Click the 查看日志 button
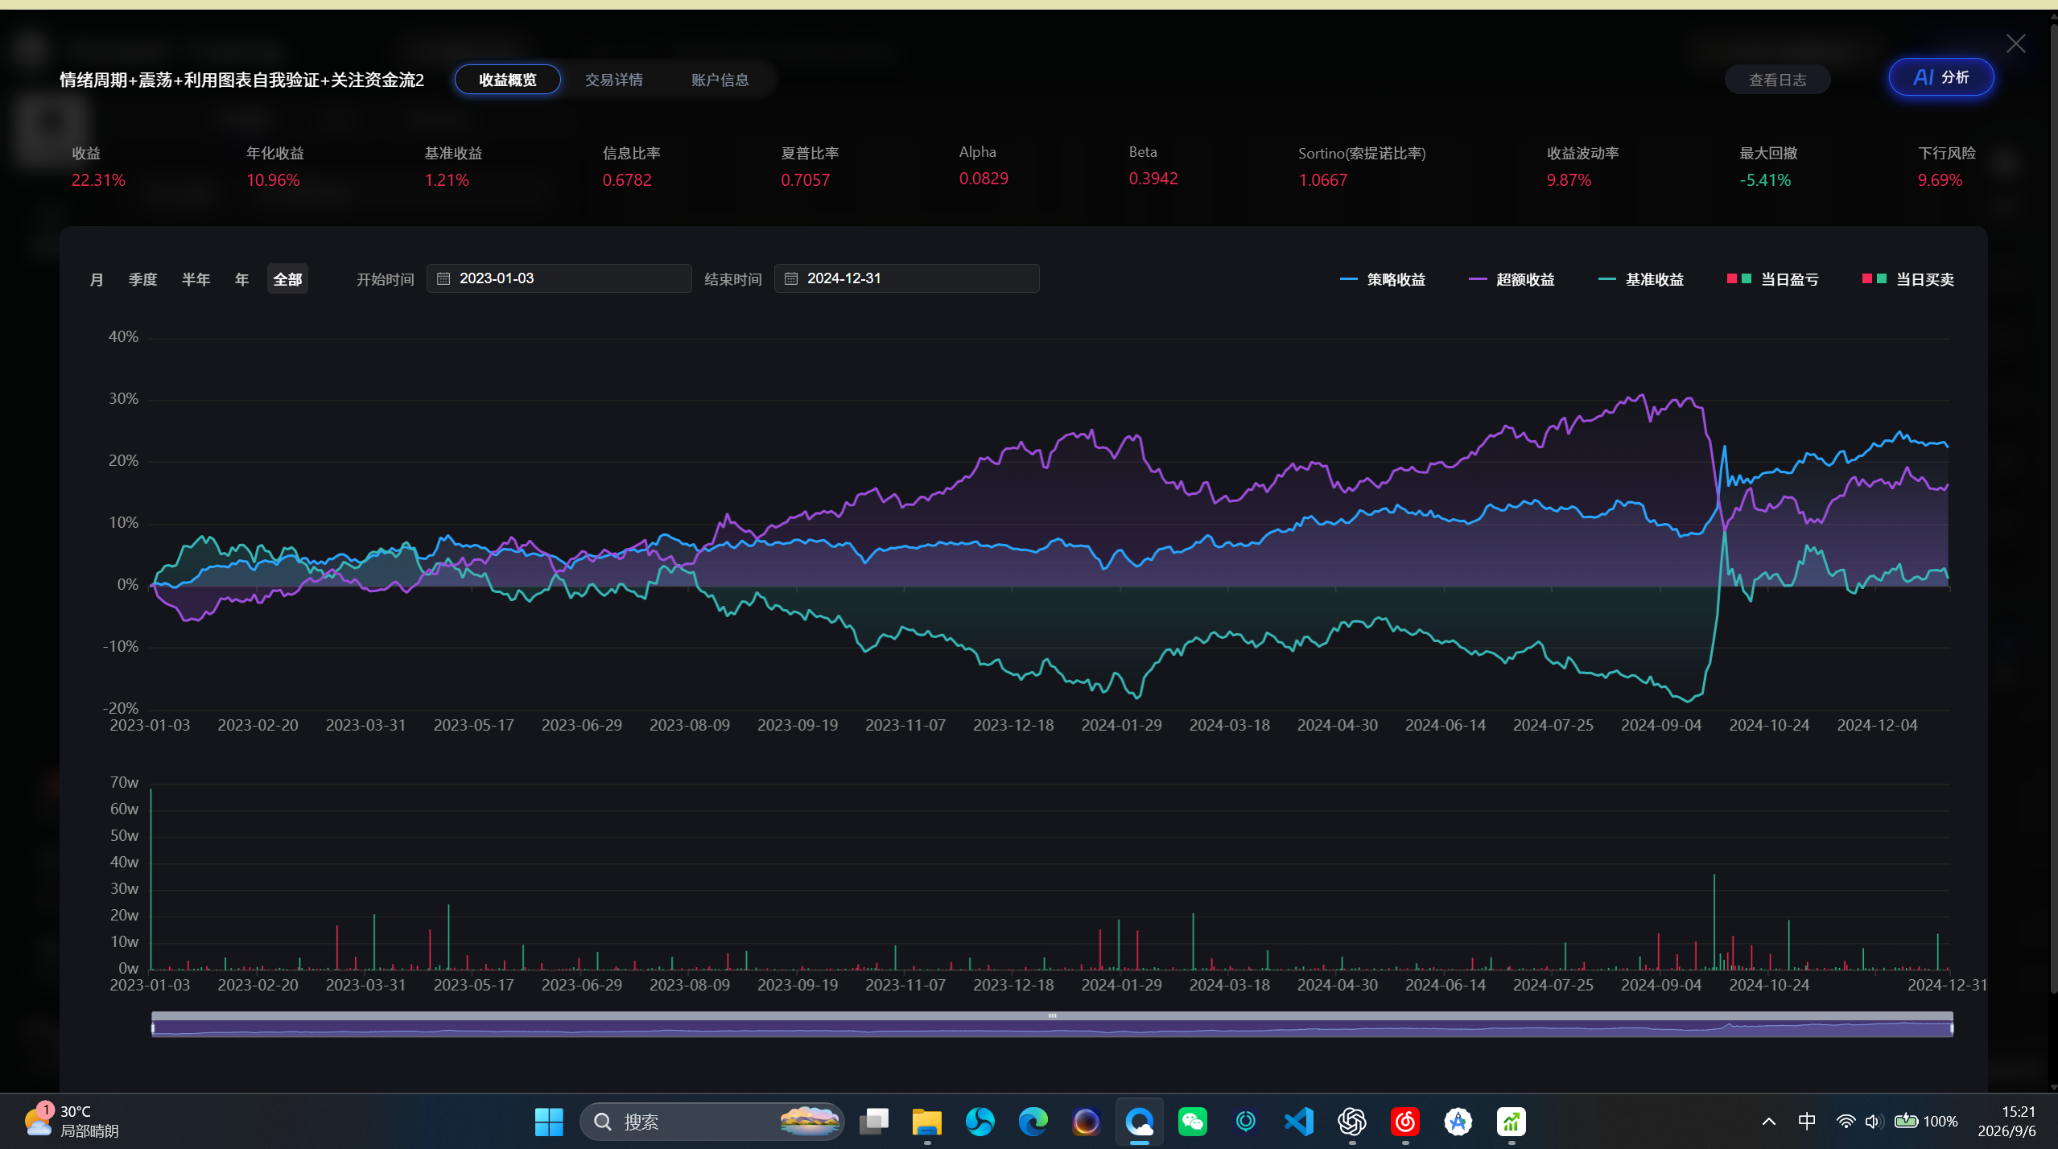This screenshot has width=2058, height=1149. point(1777,80)
